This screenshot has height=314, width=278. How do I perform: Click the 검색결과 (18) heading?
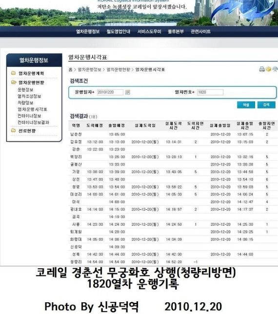point(83,116)
